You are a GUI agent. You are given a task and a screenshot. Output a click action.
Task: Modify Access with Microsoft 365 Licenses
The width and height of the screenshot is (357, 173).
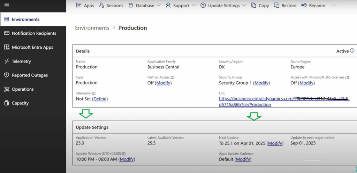[x=306, y=83]
